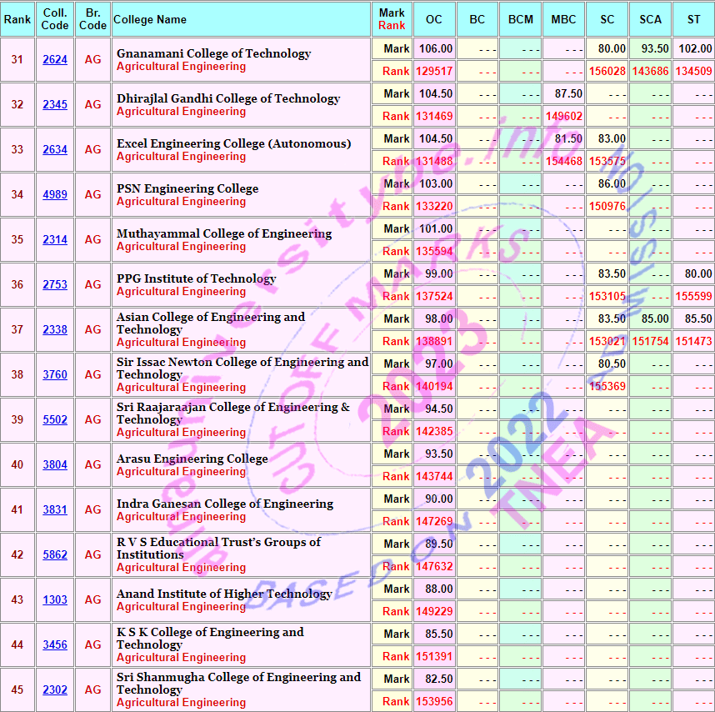The image size is (715, 712).
Task: Click the 2634 college code link
Action: click(x=55, y=150)
